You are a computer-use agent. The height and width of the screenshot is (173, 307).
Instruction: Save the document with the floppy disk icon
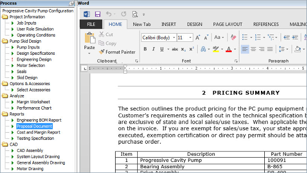click(97, 14)
